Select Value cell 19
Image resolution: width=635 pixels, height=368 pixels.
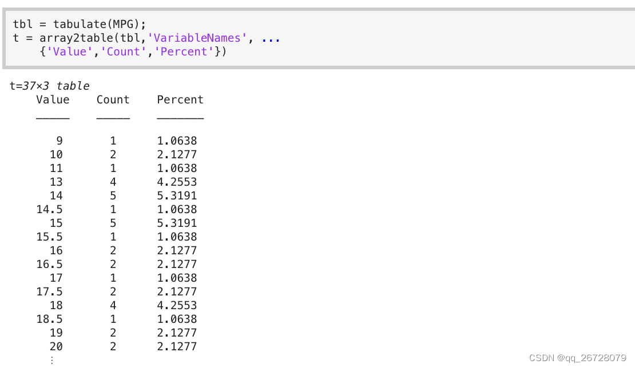[56, 333]
